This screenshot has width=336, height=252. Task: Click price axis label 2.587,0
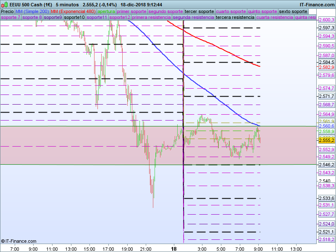(326, 55)
